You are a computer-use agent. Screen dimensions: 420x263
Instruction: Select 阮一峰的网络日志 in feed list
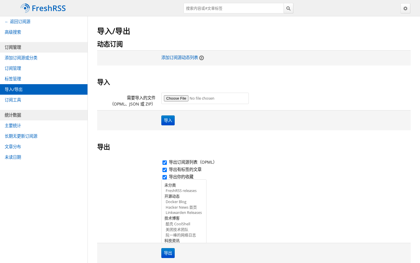(181, 235)
